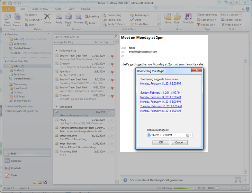This screenshot has height=193, width=252.
Task: Collapse the Unflagged group
Action: 56,107
